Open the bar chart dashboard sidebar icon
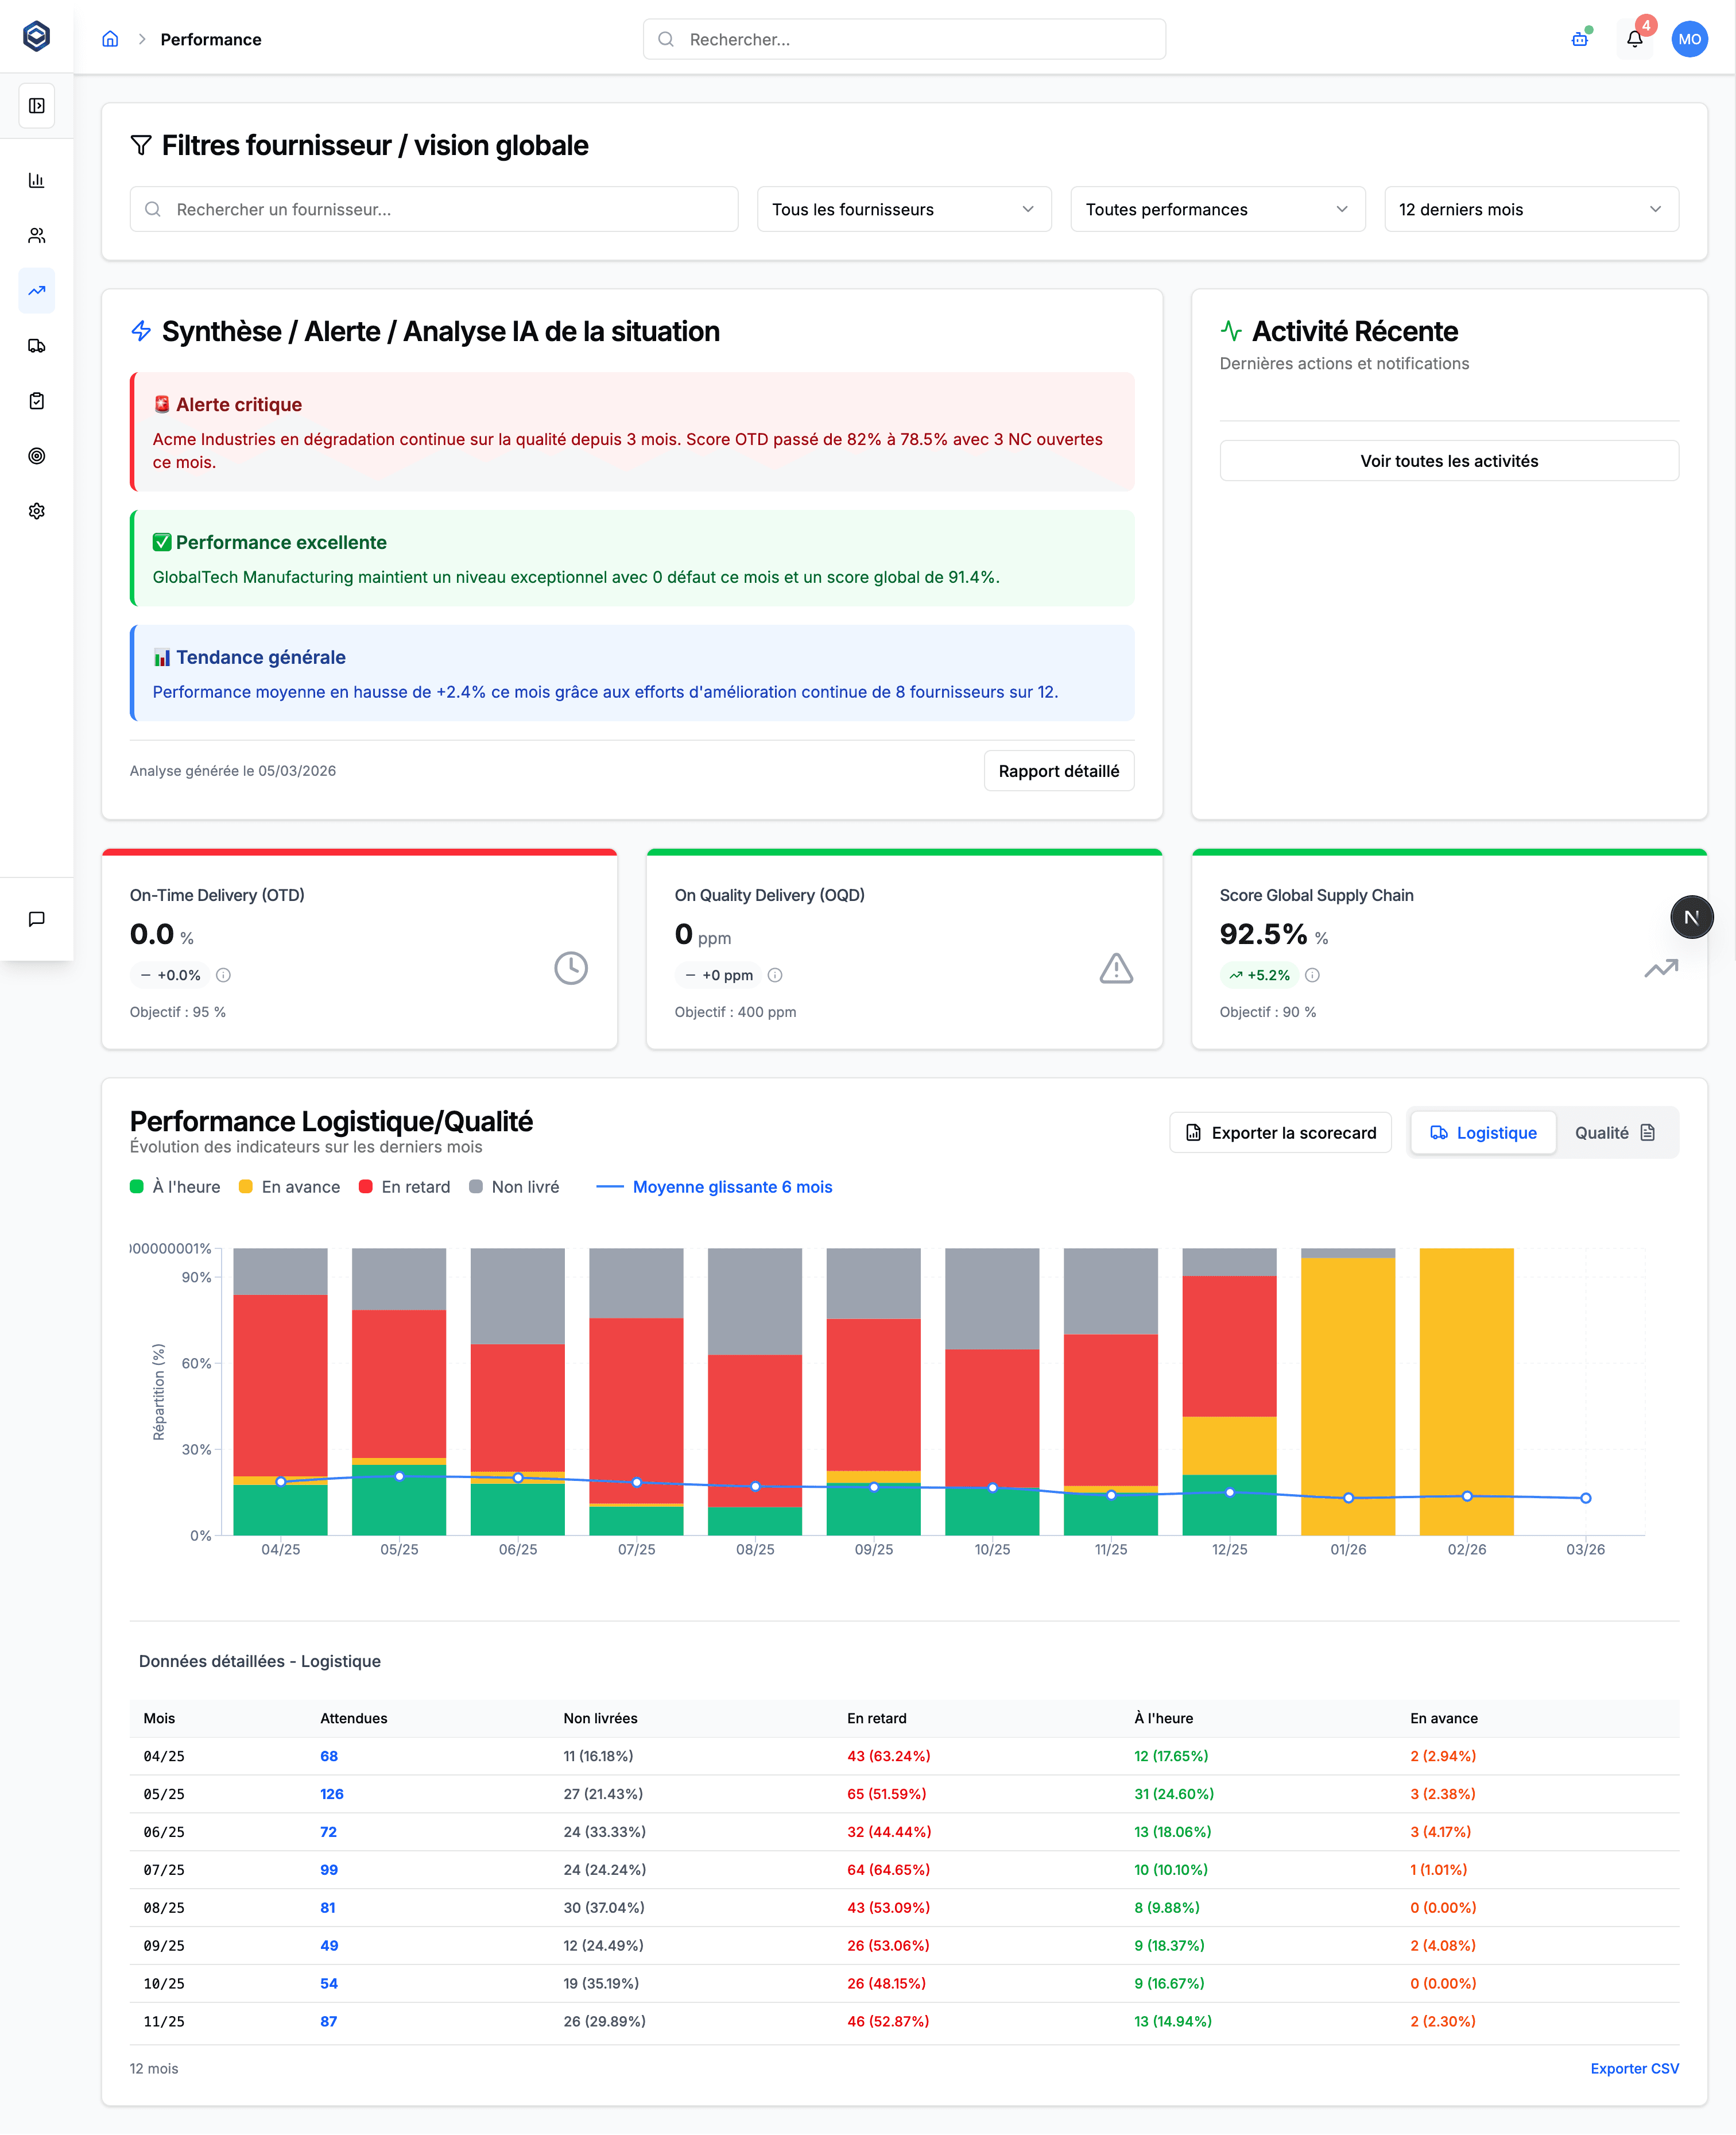 [x=37, y=181]
